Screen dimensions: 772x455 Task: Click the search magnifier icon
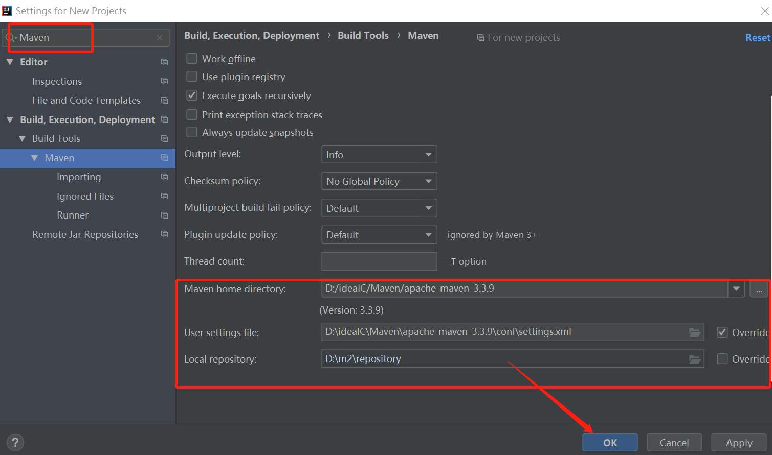pyautogui.click(x=11, y=38)
